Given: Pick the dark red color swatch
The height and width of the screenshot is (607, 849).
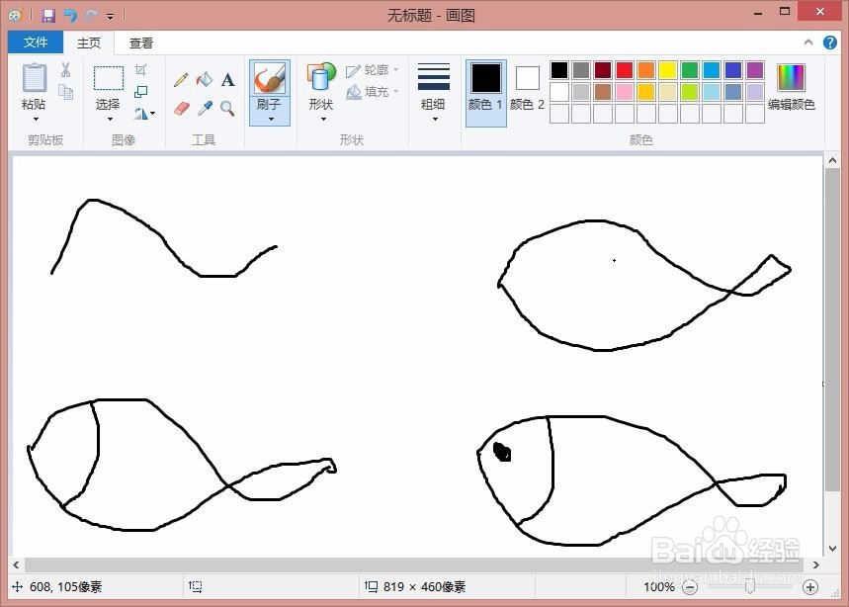Looking at the screenshot, I should click(603, 70).
